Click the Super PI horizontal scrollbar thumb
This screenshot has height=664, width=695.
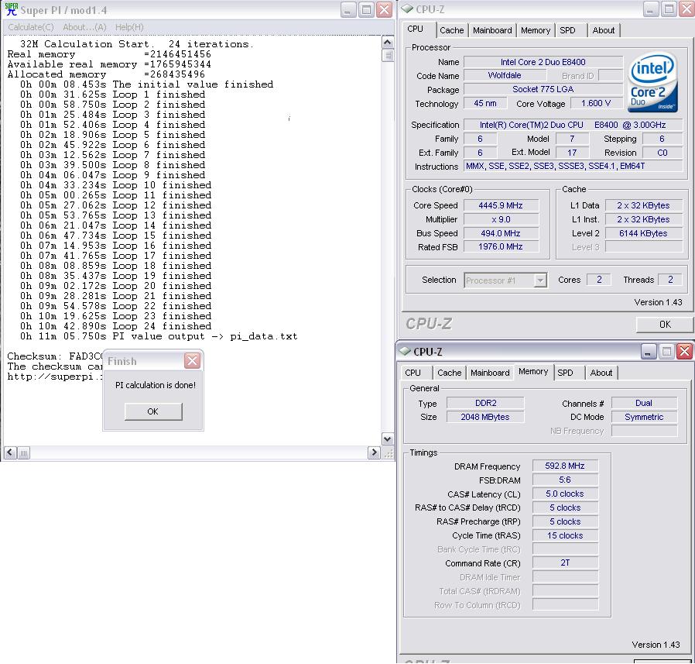(x=23, y=452)
